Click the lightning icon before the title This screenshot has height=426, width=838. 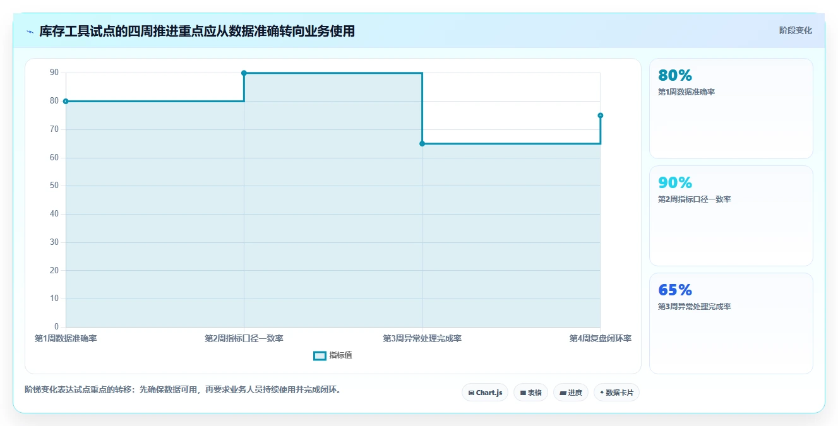pos(30,31)
